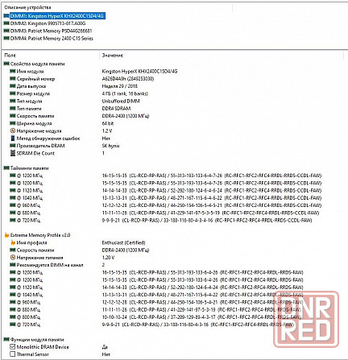Image resolution: width=348 pixels, height=360 pixels.
Task: Select value Kingston HyperX KHX2400C15D4/4G in Имя модуля row
Action: point(139,71)
